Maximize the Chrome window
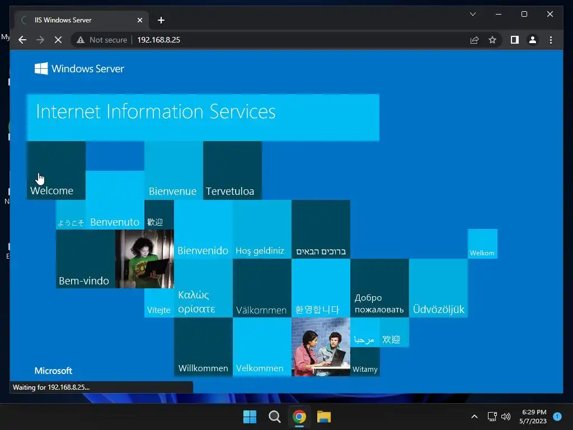 (x=524, y=14)
